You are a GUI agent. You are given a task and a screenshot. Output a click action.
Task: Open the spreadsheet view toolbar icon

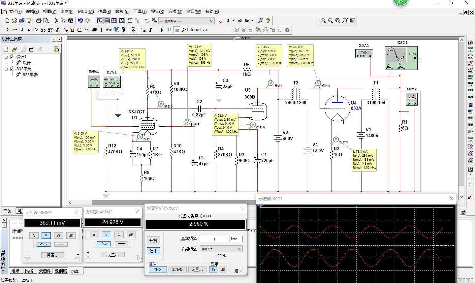click(107, 20)
